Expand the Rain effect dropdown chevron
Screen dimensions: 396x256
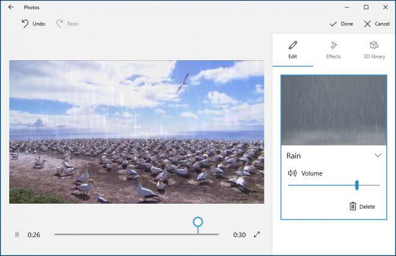point(378,156)
